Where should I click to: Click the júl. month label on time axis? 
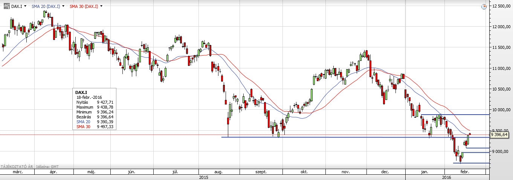[175, 172]
